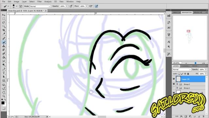Toggle lock all
209x118 pixels.
[188, 74]
